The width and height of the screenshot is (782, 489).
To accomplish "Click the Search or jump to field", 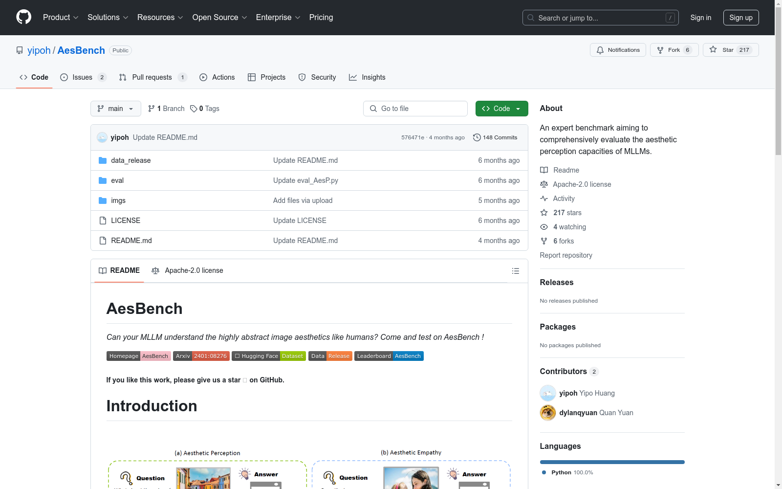I will 601,18.
